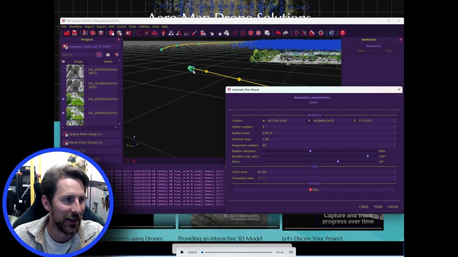
Task: Open the Scene menu
Action: [x=121, y=26]
